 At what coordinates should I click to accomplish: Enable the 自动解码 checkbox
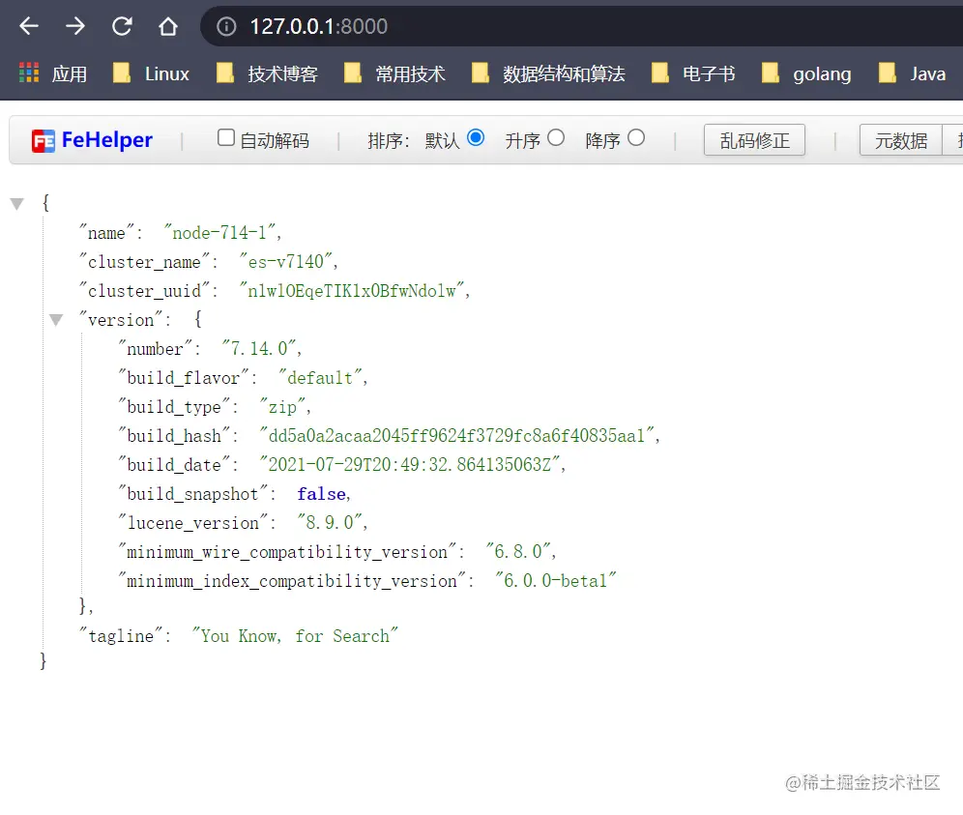tap(226, 137)
